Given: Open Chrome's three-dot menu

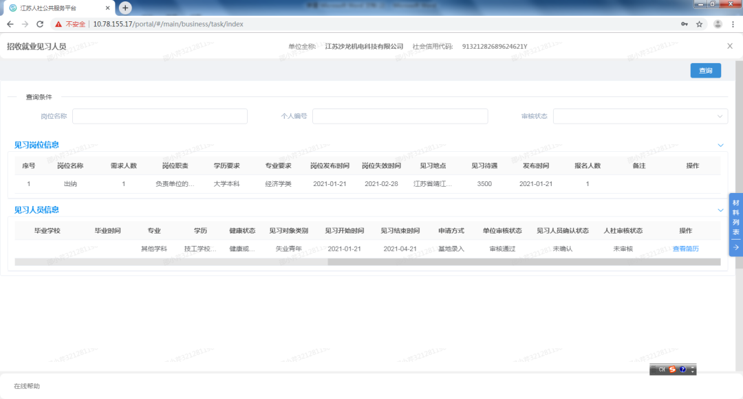Looking at the screenshot, I should point(733,24).
